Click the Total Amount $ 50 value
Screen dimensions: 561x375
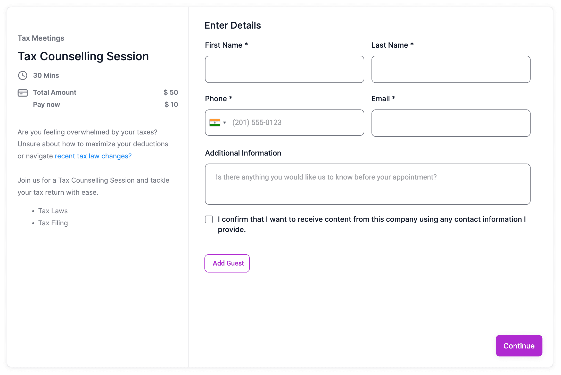171,92
